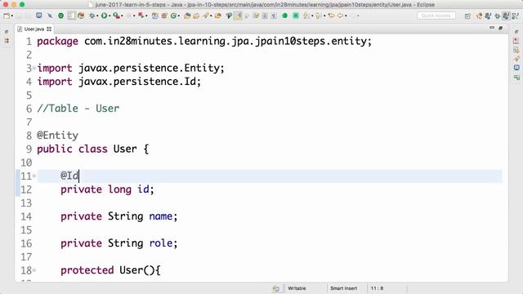Click the New file wizard icon
The image size is (523, 294).
pyautogui.click(x=7, y=16)
